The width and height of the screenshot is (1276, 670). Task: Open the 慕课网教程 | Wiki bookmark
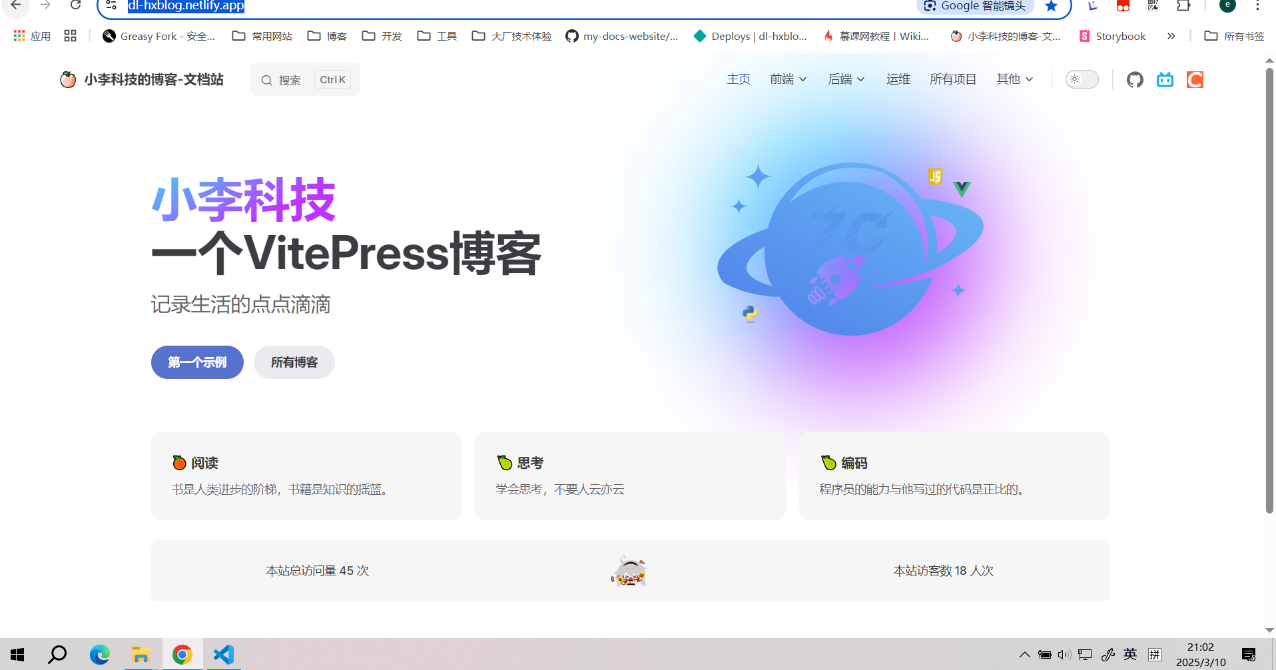pyautogui.click(x=876, y=36)
